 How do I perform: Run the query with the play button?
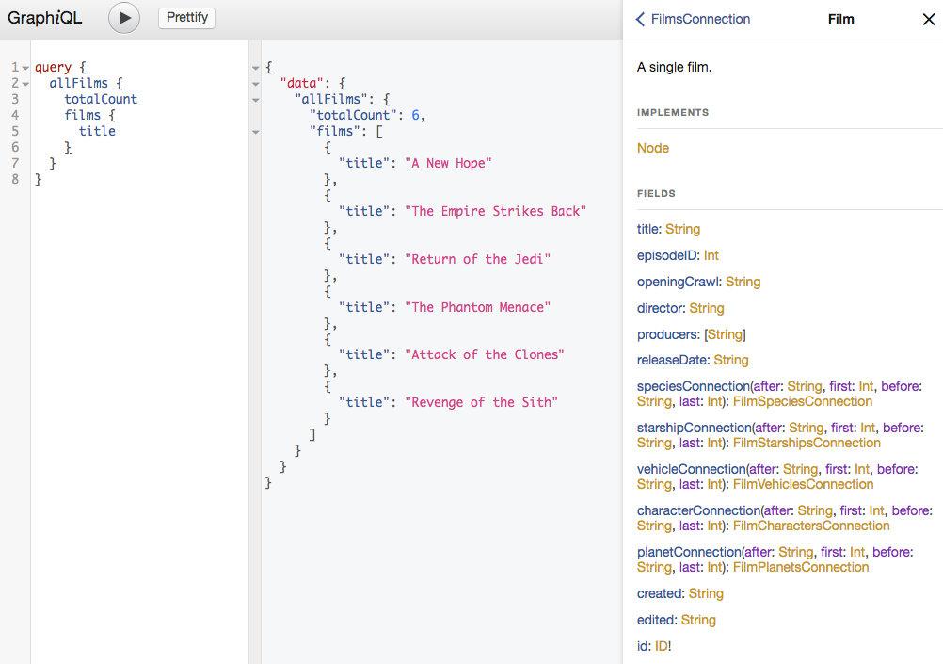pos(123,17)
